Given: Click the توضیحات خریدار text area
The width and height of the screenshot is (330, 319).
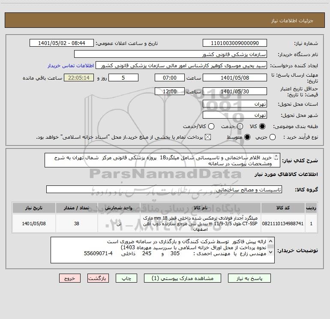Looking at the screenshot, I should [x=162, y=250].
